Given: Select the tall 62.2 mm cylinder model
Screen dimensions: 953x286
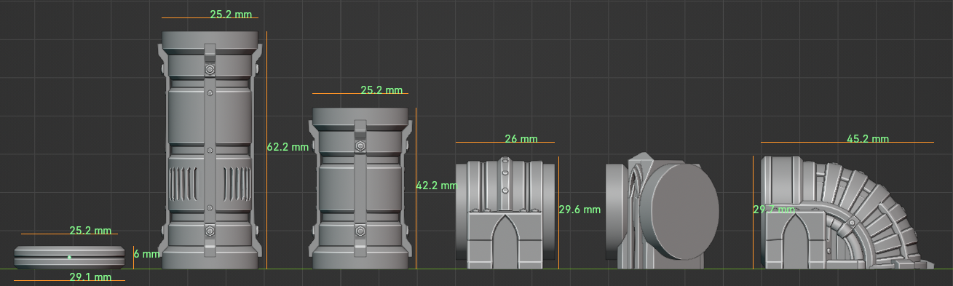Looking at the screenshot, I should point(210,150).
